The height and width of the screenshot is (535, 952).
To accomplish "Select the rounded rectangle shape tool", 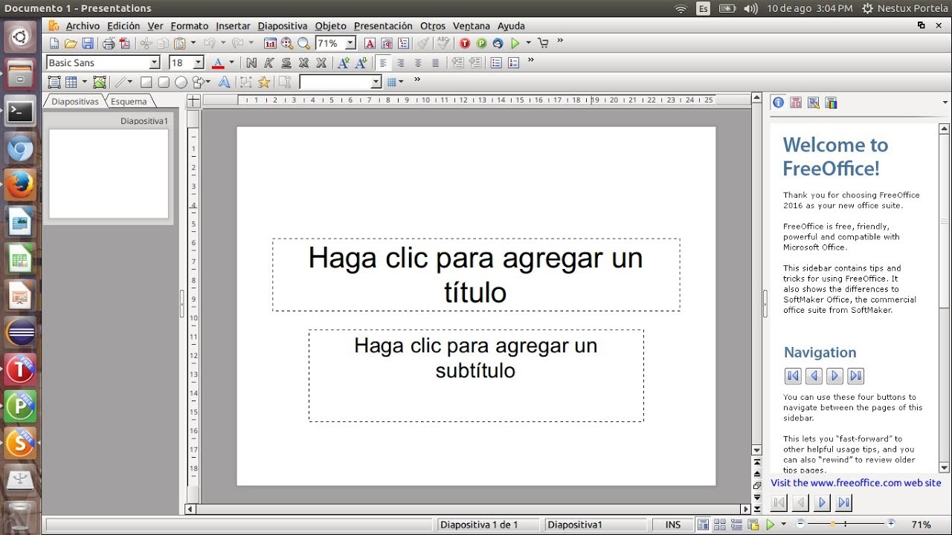I will pos(164,82).
